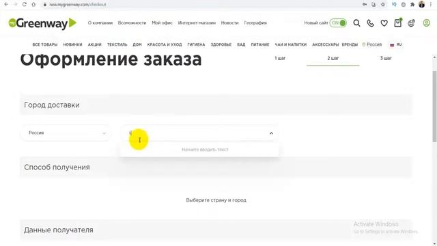Screen dimensions: 437x246
Task: Click the browser address bar URL
Action: tap(77, 5)
